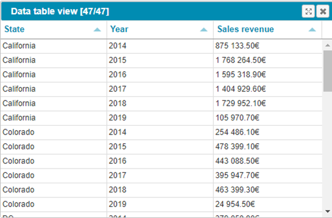Screen dimensions: 332x218
Task: Select the 1 768 264.50€ revenue cell
Action: pos(240,60)
